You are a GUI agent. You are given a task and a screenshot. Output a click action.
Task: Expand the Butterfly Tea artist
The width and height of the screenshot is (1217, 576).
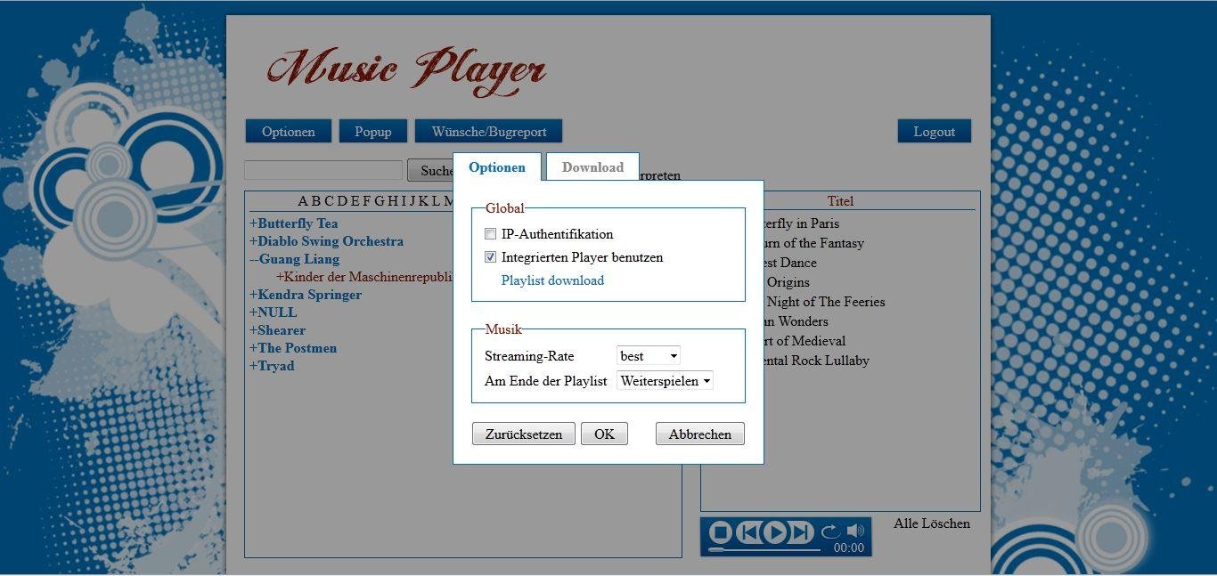click(294, 223)
